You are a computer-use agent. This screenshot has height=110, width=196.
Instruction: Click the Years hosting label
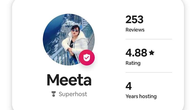[x=141, y=96]
